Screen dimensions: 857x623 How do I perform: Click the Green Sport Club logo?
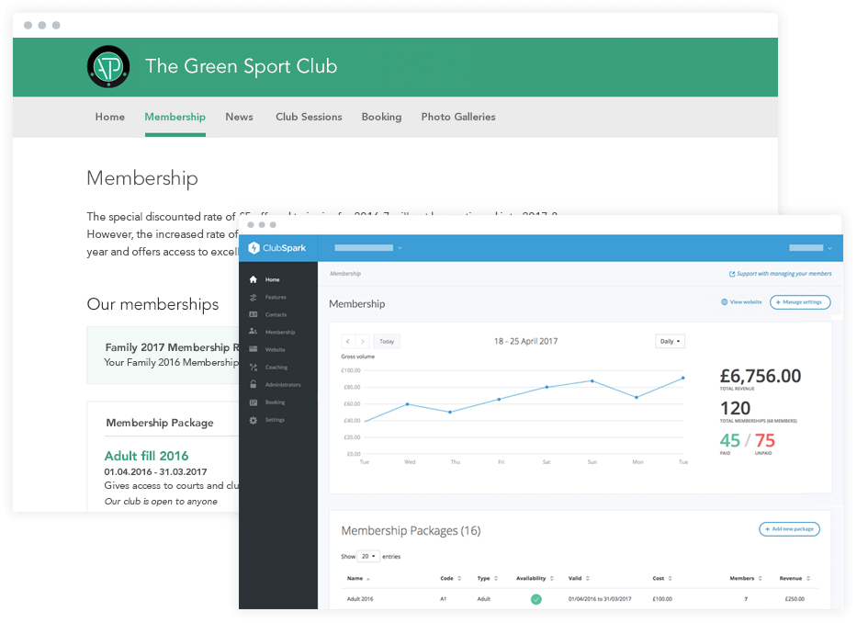(108, 67)
